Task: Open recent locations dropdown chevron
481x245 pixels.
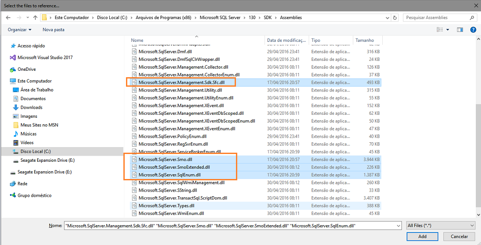Action: pos(28,18)
